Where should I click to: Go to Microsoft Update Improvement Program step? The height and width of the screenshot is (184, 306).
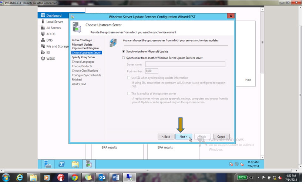click(85, 46)
